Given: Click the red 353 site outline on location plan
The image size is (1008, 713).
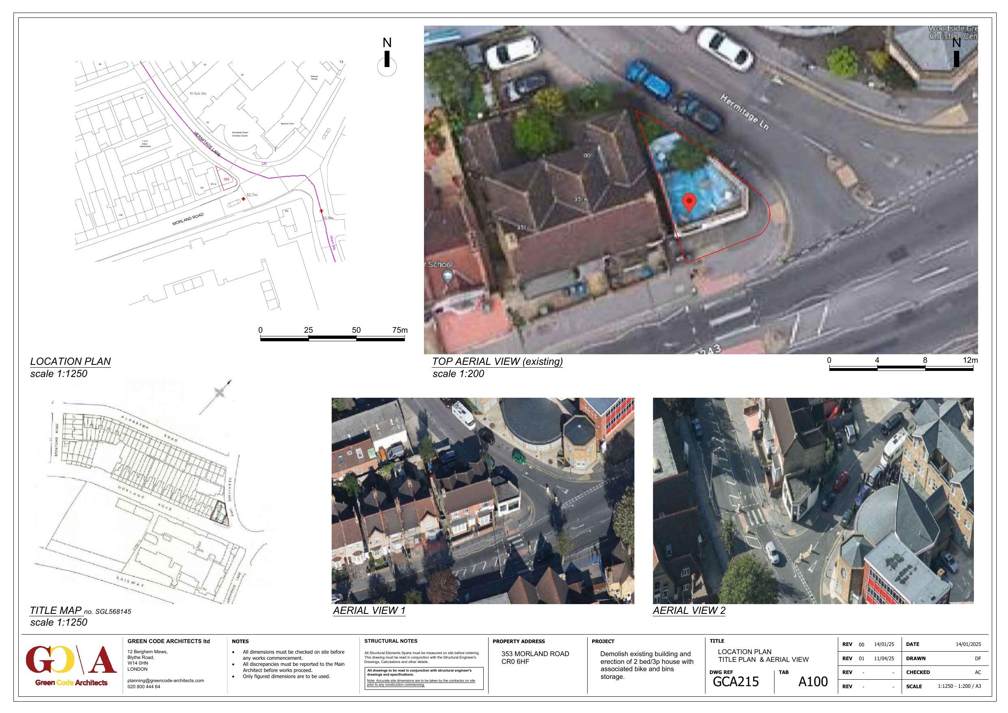Looking at the screenshot, I should coord(227,179).
